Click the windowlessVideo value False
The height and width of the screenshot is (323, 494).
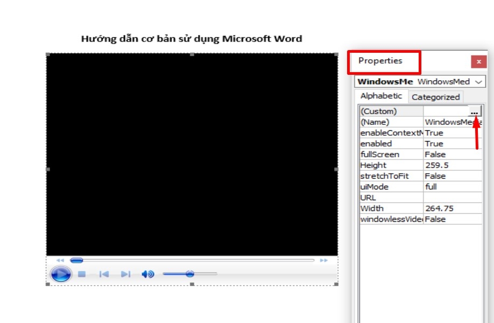(x=435, y=219)
